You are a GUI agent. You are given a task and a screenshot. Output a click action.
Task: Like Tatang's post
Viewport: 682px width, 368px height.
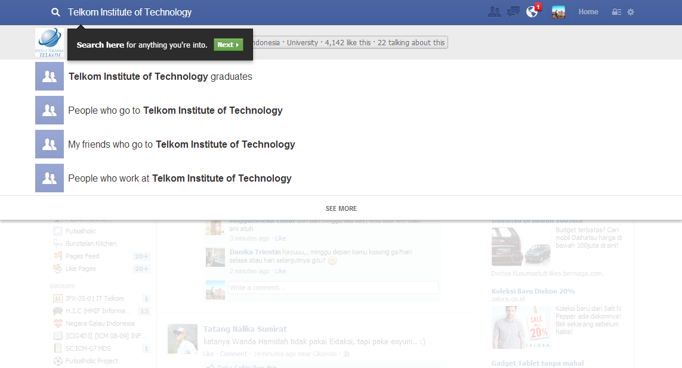coord(208,354)
